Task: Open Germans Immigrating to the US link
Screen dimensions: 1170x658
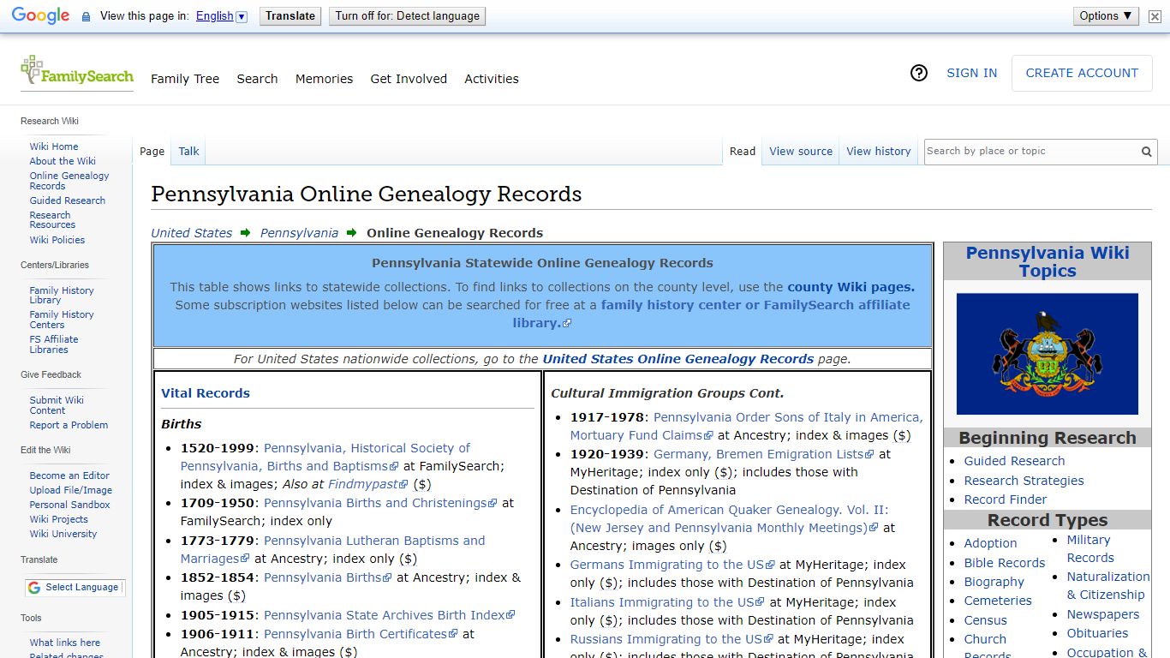Action: pos(672,565)
